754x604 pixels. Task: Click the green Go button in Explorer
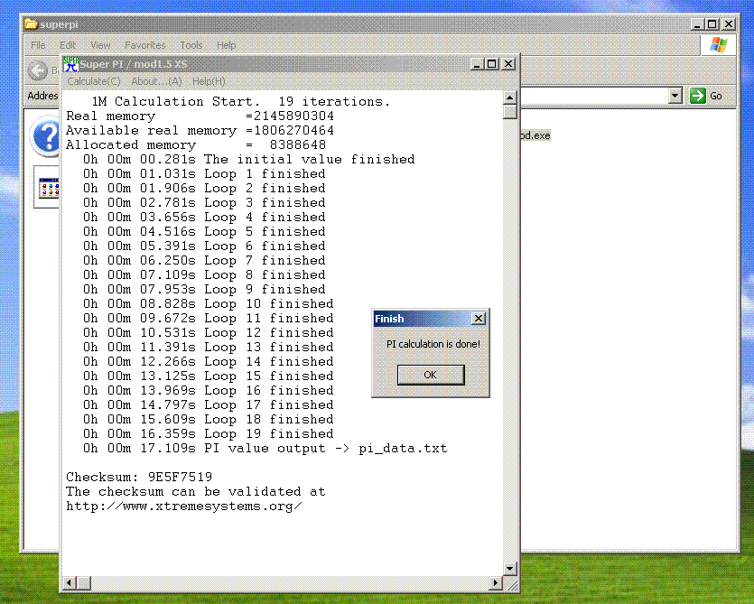tap(706, 96)
